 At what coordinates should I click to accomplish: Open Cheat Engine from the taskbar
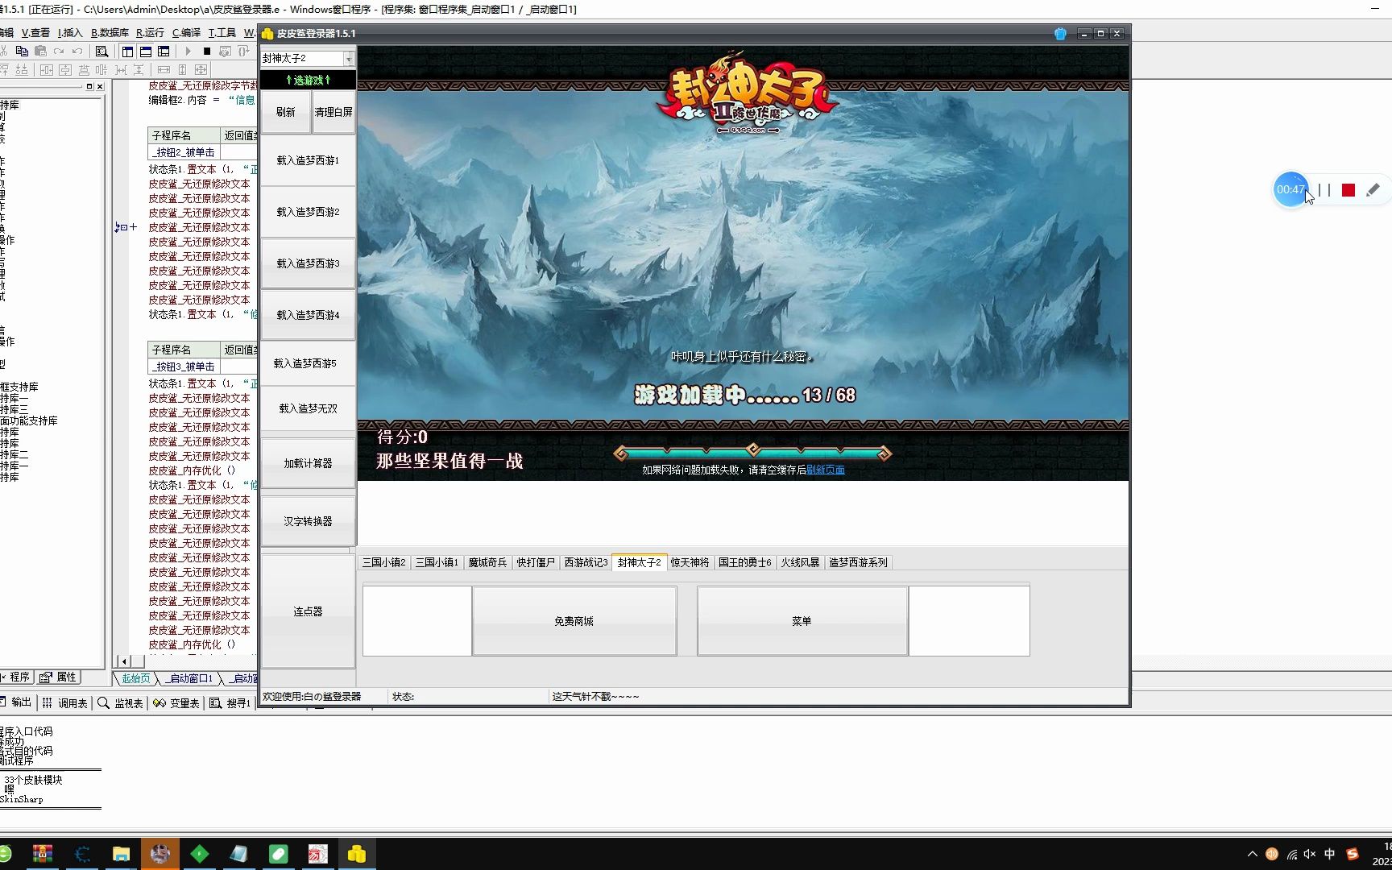[x=82, y=854]
